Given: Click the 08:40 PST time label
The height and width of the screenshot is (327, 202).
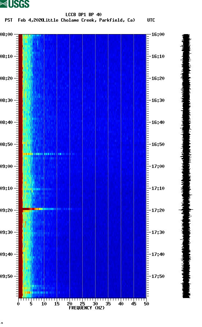Looking at the screenshot, I should (x=6, y=122).
